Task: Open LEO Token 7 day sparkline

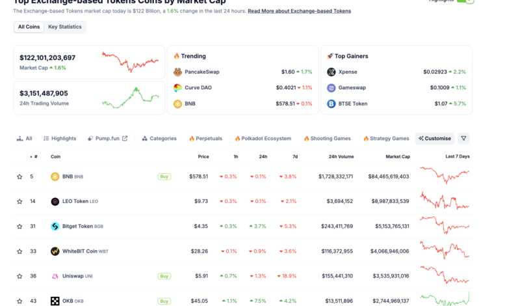Action: point(445,201)
